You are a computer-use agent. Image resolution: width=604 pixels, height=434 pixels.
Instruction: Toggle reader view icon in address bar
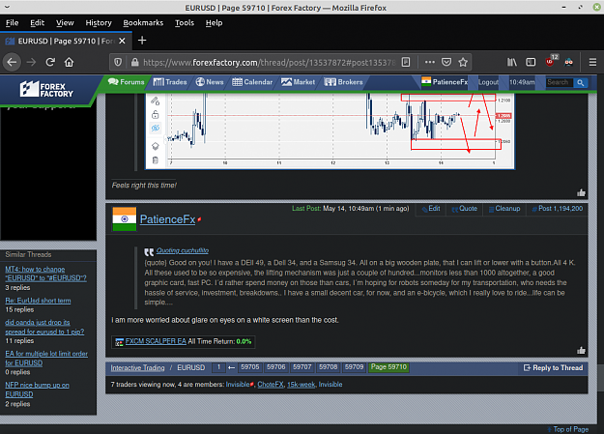[x=406, y=62]
